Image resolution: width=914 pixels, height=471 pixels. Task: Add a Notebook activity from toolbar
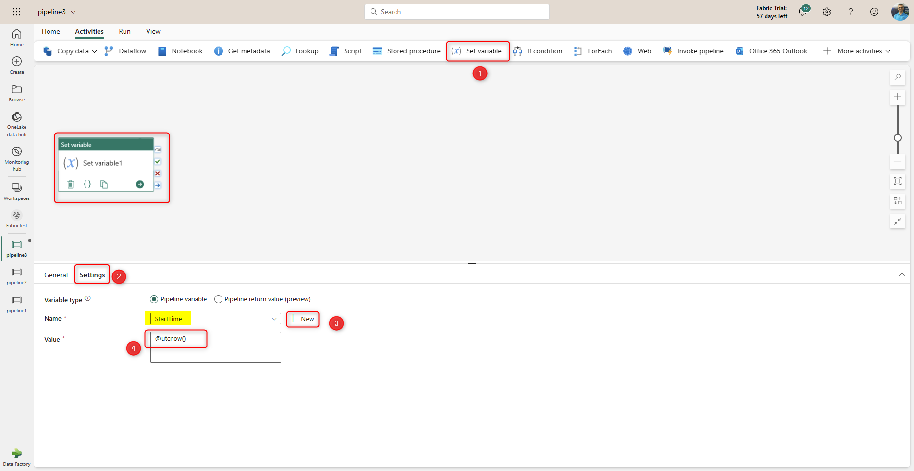(180, 51)
